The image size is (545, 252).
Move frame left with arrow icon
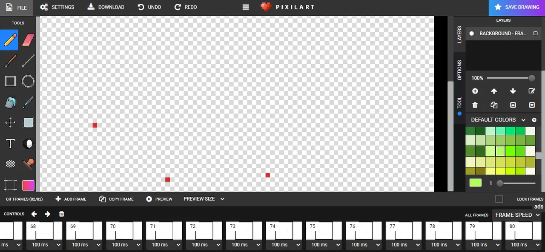point(34,214)
